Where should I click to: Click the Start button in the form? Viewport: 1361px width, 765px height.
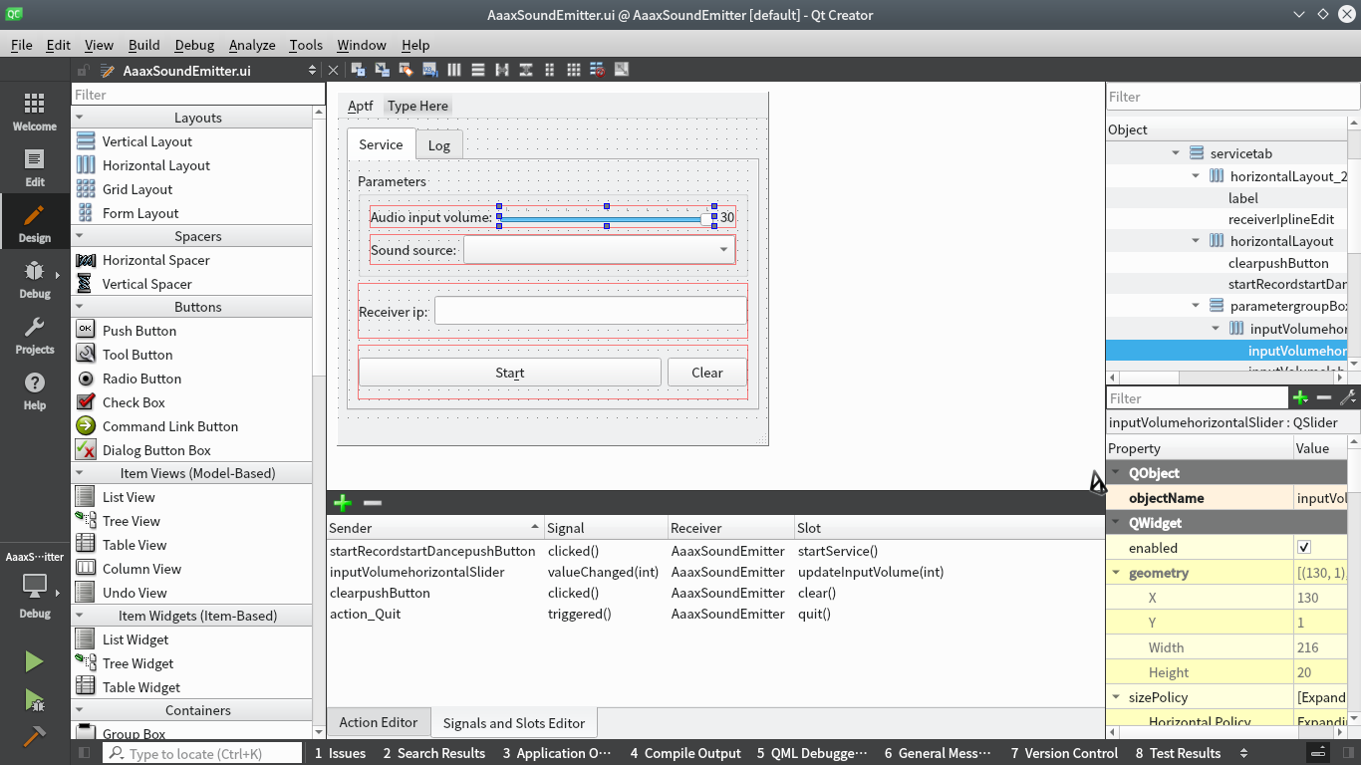click(510, 373)
